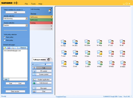
Task: Select student icon 12 Bea
Action: [x=123, y=53]
